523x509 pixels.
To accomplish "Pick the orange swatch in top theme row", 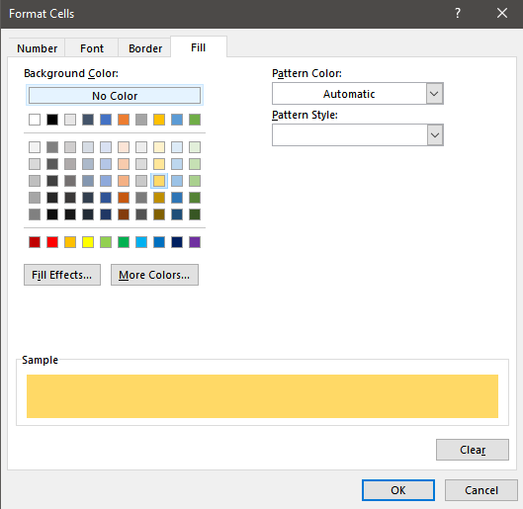I will 124,120.
